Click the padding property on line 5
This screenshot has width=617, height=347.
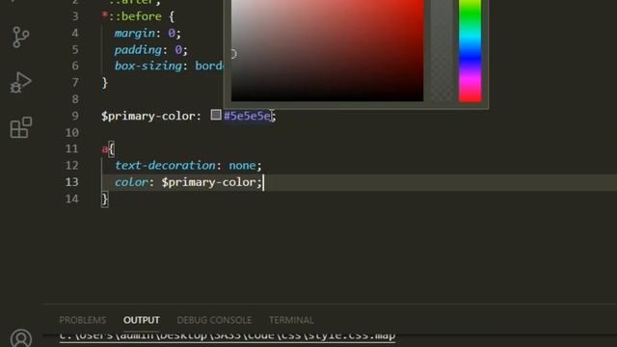(x=138, y=50)
